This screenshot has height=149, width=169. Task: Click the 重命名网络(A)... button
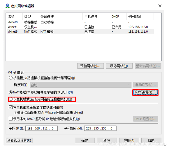pyautogui.click(x=148, y=66)
